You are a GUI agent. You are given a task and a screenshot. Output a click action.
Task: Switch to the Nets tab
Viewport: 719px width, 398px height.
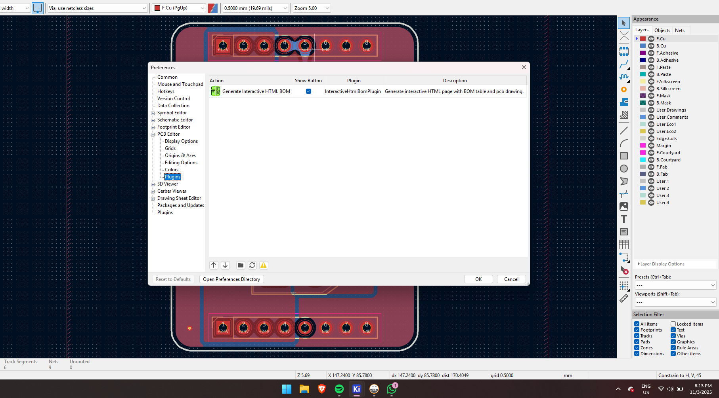point(680,30)
